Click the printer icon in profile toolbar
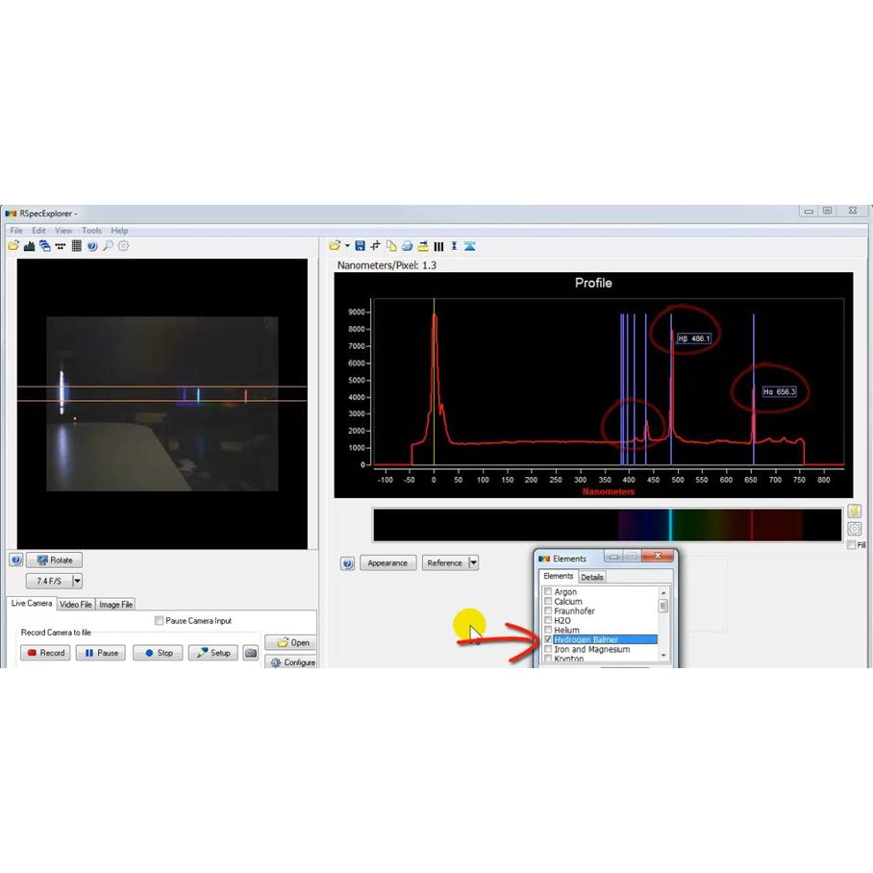Viewport: 873px width, 873px height. (407, 246)
